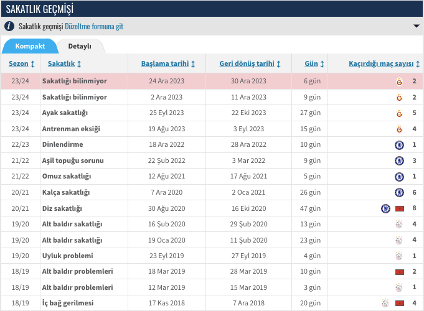Click Ajax logo in 19 Oca 2020 row
Image resolution: width=424 pixels, height=311 pixels.
pyautogui.click(x=399, y=240)
